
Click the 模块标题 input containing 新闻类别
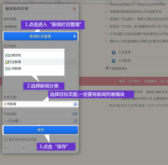pos(12,27)
